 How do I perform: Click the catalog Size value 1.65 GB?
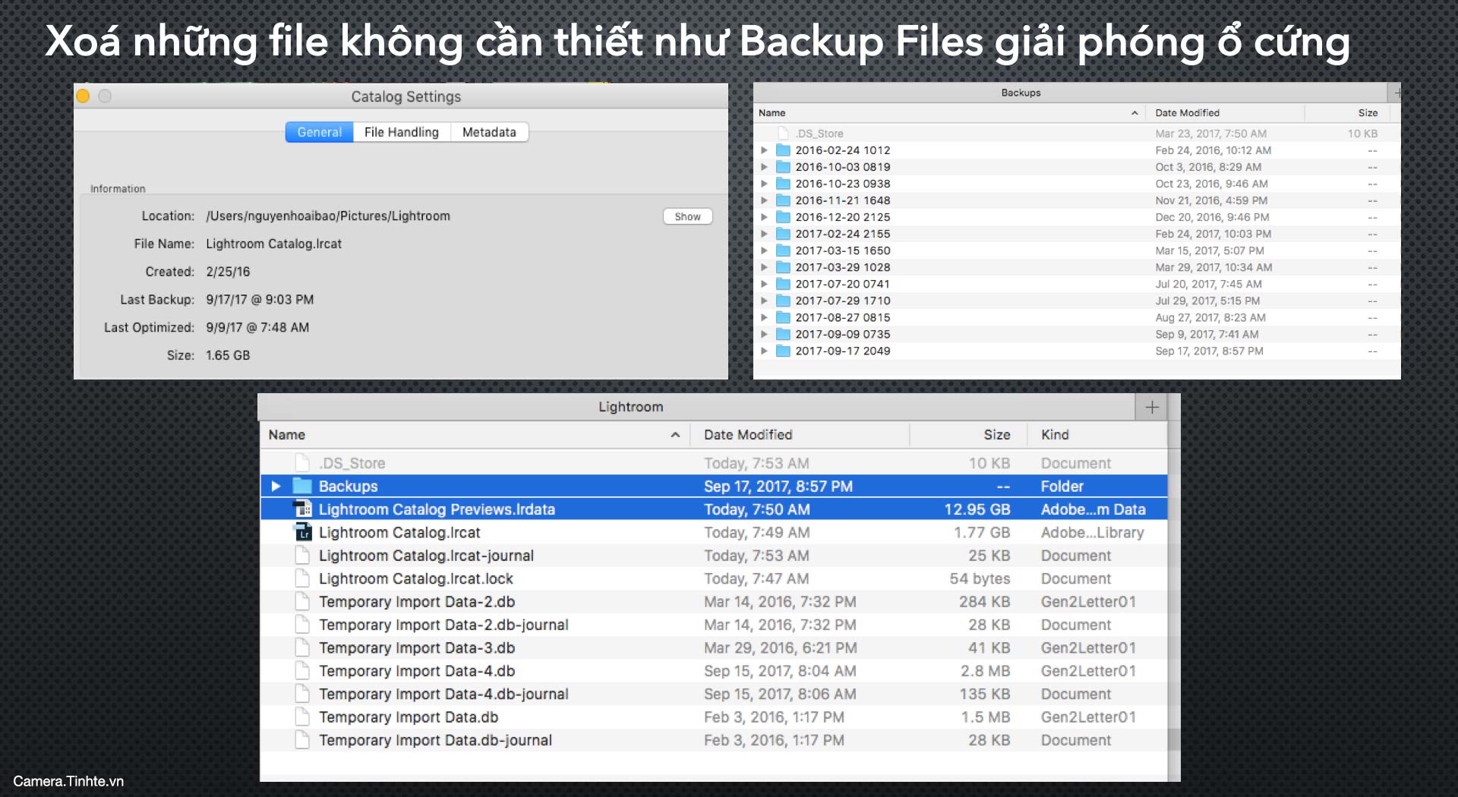point(228,355)
